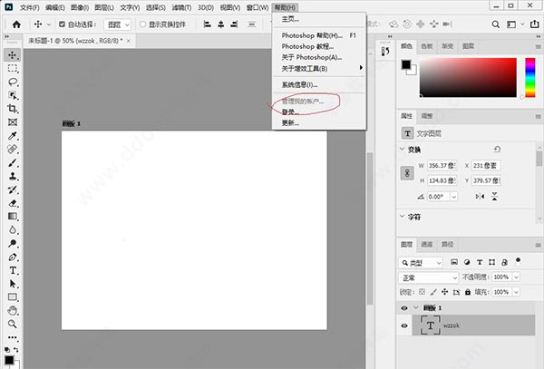Select the Dodge tool
This screenshot has width=544, height=369.
tap(13, 244)
